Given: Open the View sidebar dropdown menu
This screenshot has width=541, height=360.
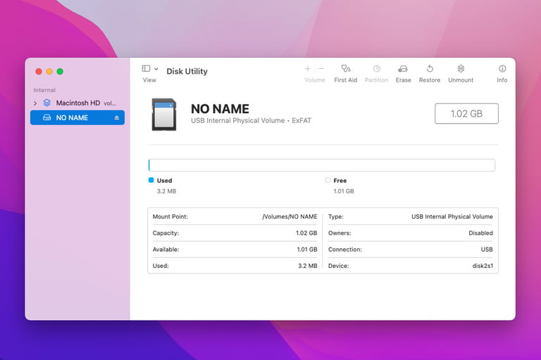Looking at the screenshot, I should tap(149, 69).
